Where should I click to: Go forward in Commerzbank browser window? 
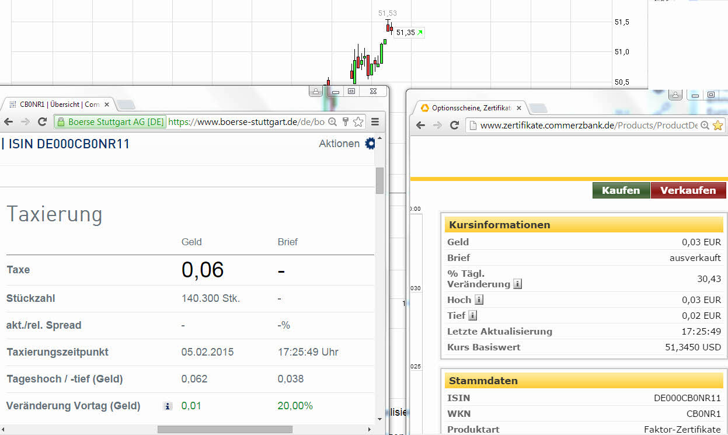tap(437, 125)
